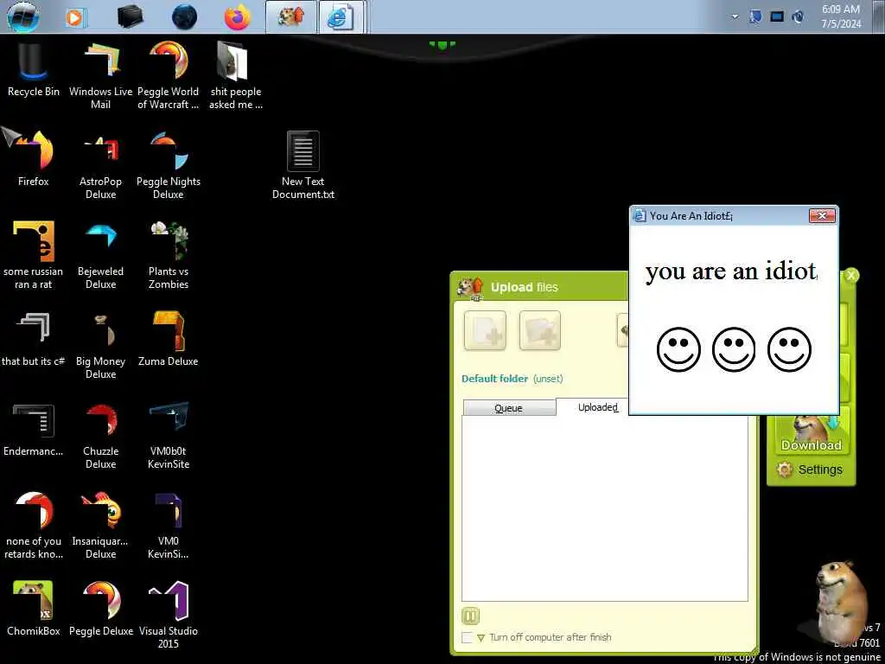Select 'some russian ran a rat' icon
The image size is (885, 664).
click(x=34, y=255)
